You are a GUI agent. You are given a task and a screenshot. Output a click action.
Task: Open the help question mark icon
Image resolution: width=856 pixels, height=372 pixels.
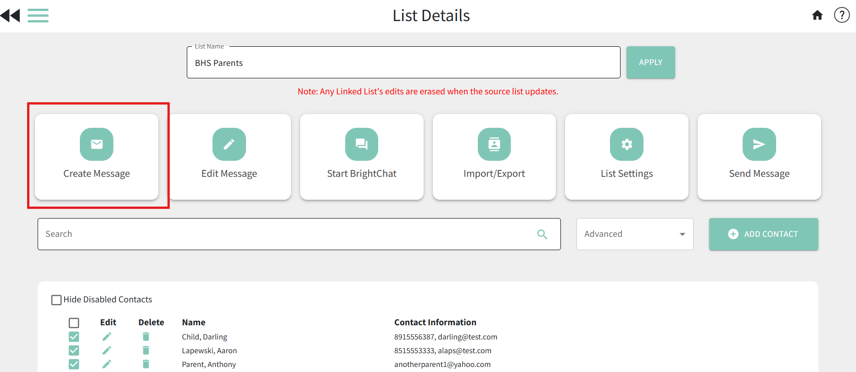[x=842, y=15]
